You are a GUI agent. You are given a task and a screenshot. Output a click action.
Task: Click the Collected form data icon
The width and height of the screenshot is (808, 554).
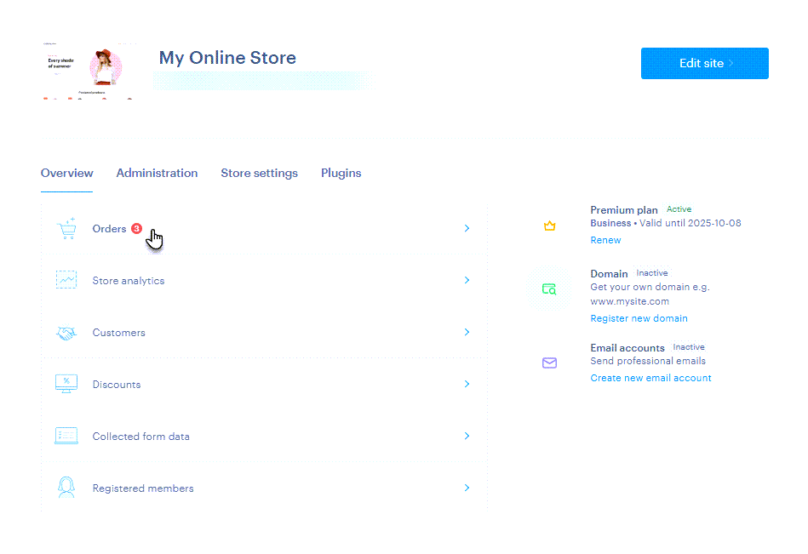66,436
